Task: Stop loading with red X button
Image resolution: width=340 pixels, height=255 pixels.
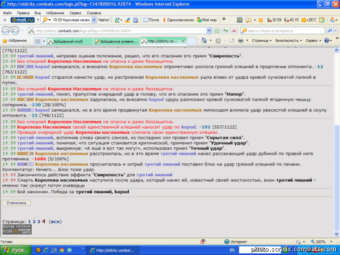Action: 234,31
